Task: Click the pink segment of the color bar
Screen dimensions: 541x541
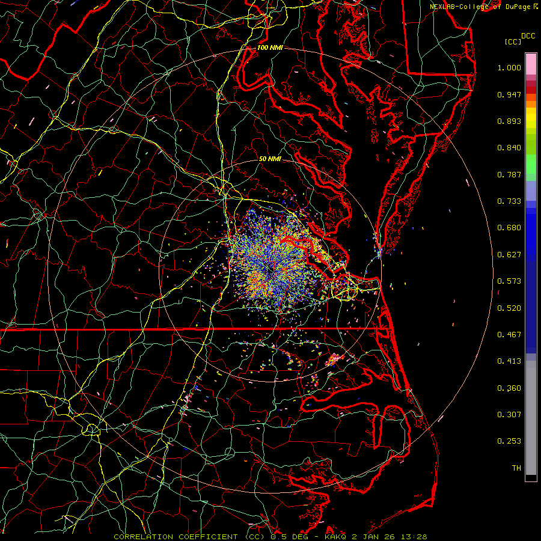Action: pyautogui.click(x=531, y=64)
